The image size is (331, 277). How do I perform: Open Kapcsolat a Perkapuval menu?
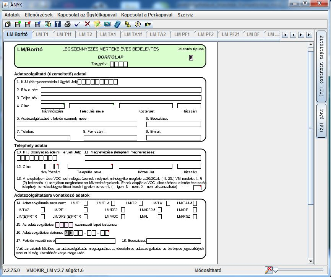point(147,15)
